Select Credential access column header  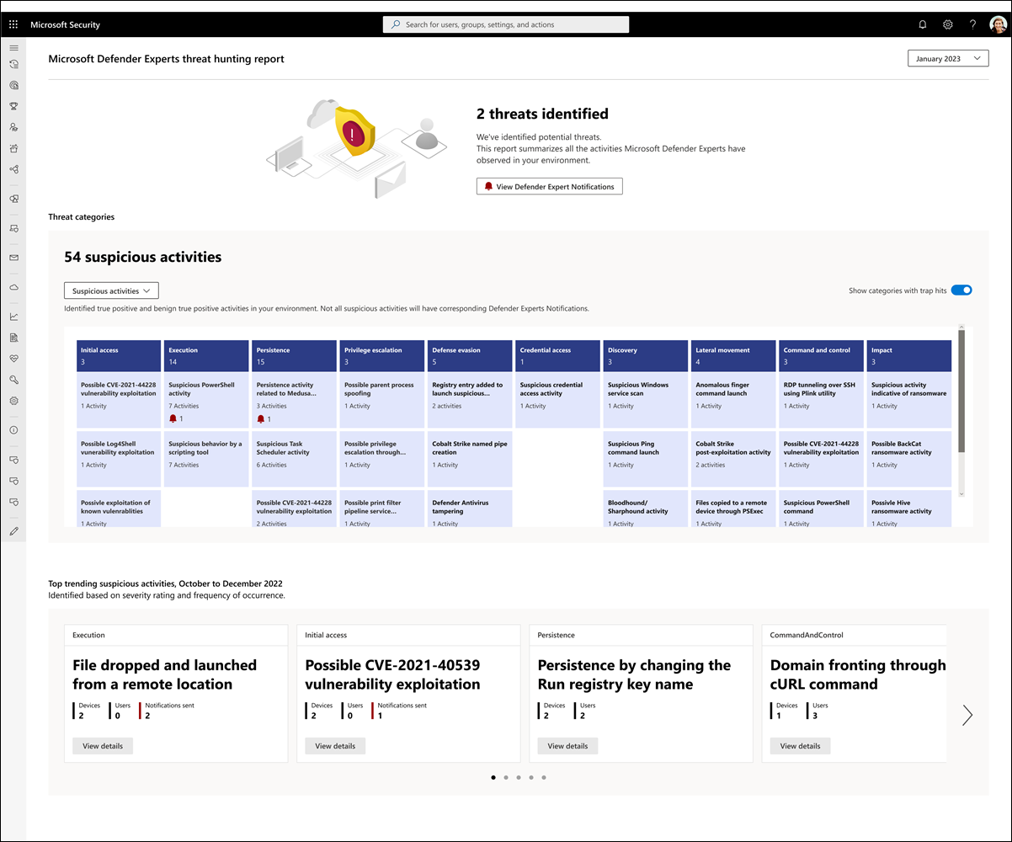[x=557, y=355]
